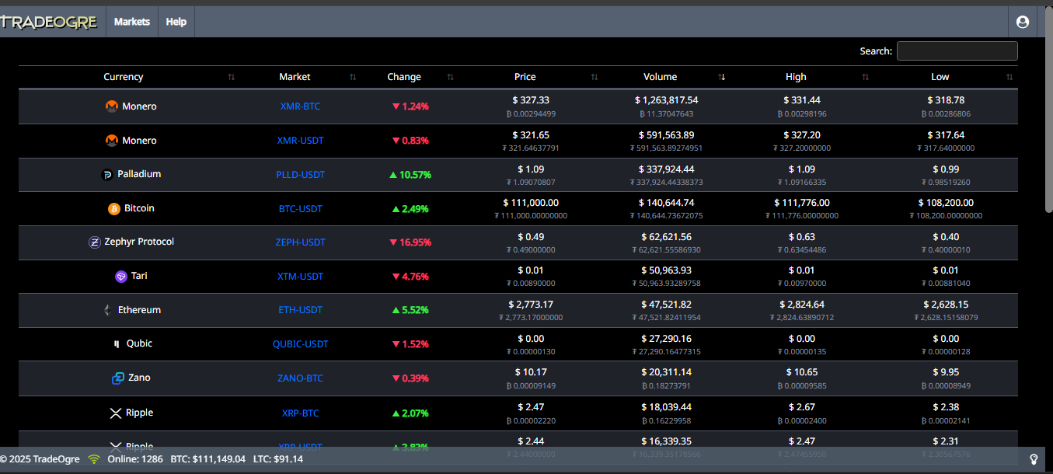Click the TradeOgre logo
Viewport: 1053px width, 474px height.
pyautogui.click(x=48, y=22)
